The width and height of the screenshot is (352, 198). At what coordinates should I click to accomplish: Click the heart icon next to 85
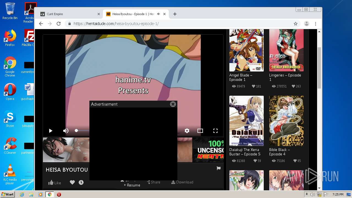pos(295,161)
